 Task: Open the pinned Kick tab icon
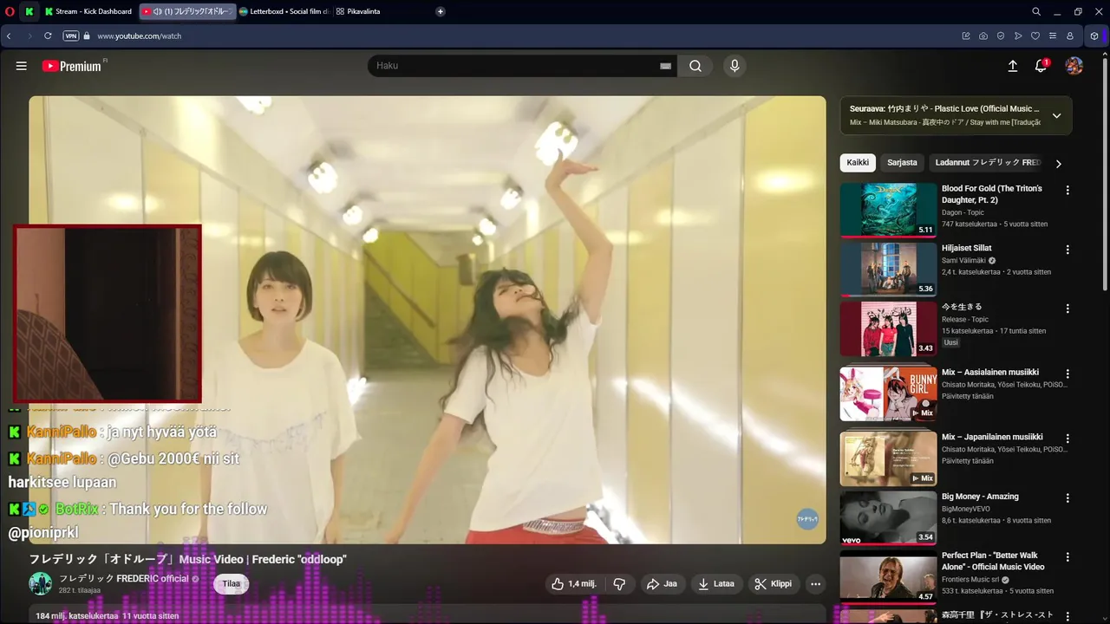29,11
